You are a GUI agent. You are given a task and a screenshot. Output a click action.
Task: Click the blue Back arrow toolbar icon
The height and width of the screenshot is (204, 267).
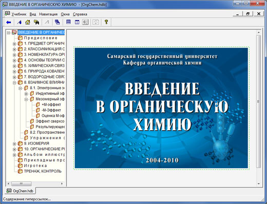click(x=9, y=22)
